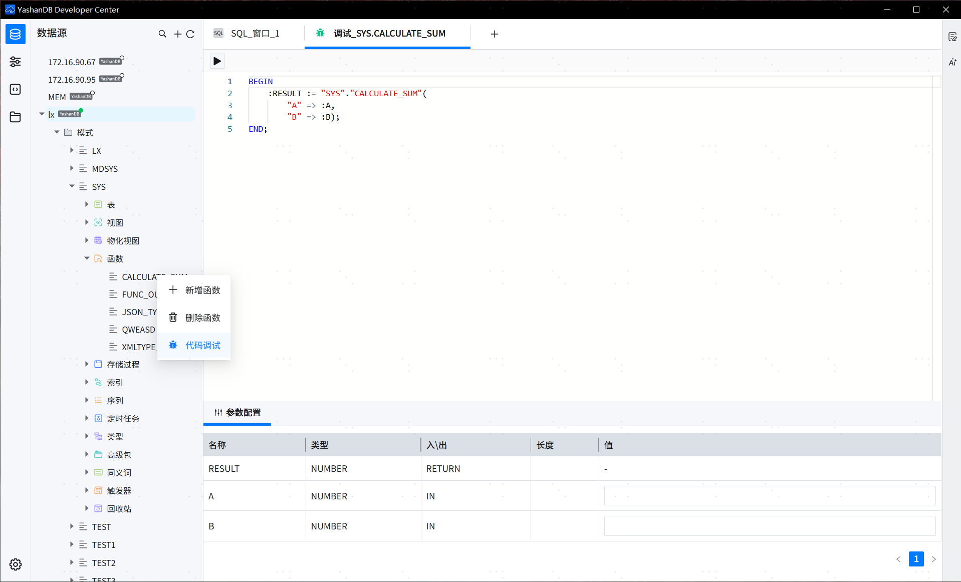Collapse the SYS schema node
The image size is (961, 582).
click(72, 186)
